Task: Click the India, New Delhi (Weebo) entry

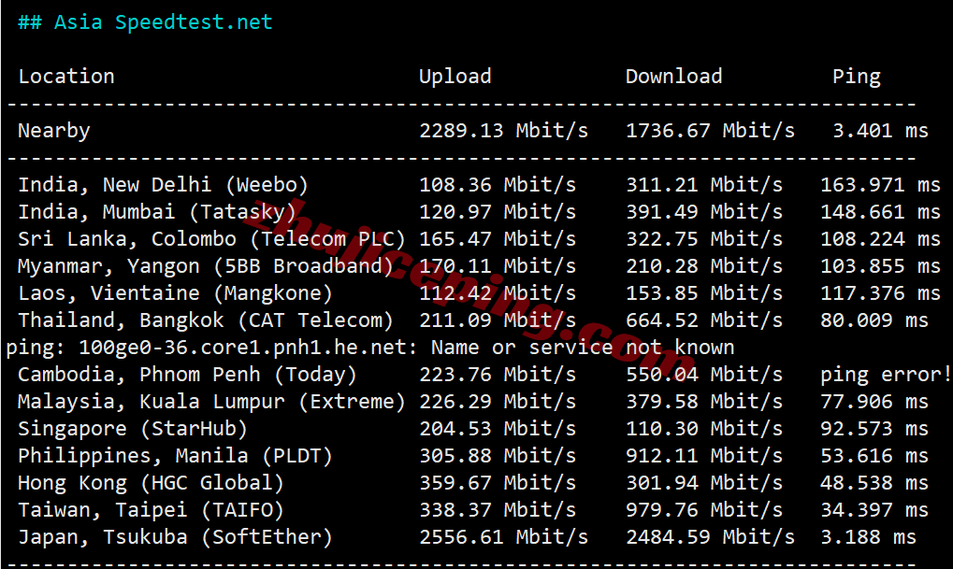Action: 163,185
